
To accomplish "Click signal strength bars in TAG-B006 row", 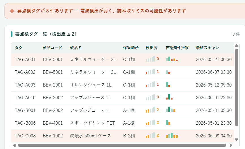I will coord(150,122).
